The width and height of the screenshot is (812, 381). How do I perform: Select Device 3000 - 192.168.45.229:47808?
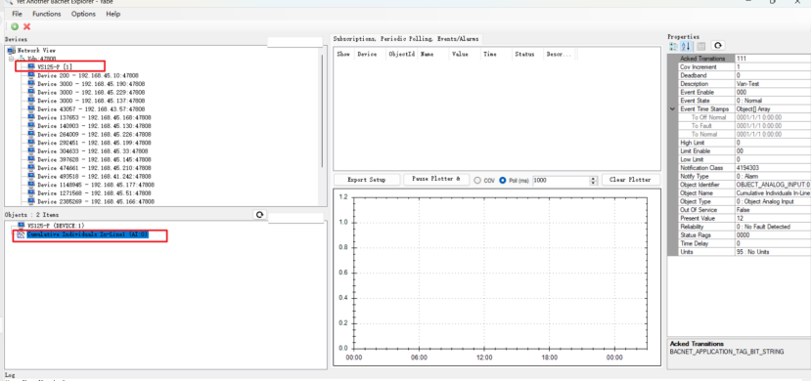pyautogui.click(x=91, y=92)
